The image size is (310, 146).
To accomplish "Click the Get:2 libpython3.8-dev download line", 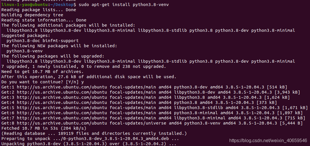I will 151,92.
